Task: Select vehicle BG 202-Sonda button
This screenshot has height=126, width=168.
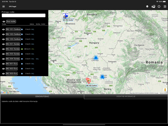Action: coord(13,49)
